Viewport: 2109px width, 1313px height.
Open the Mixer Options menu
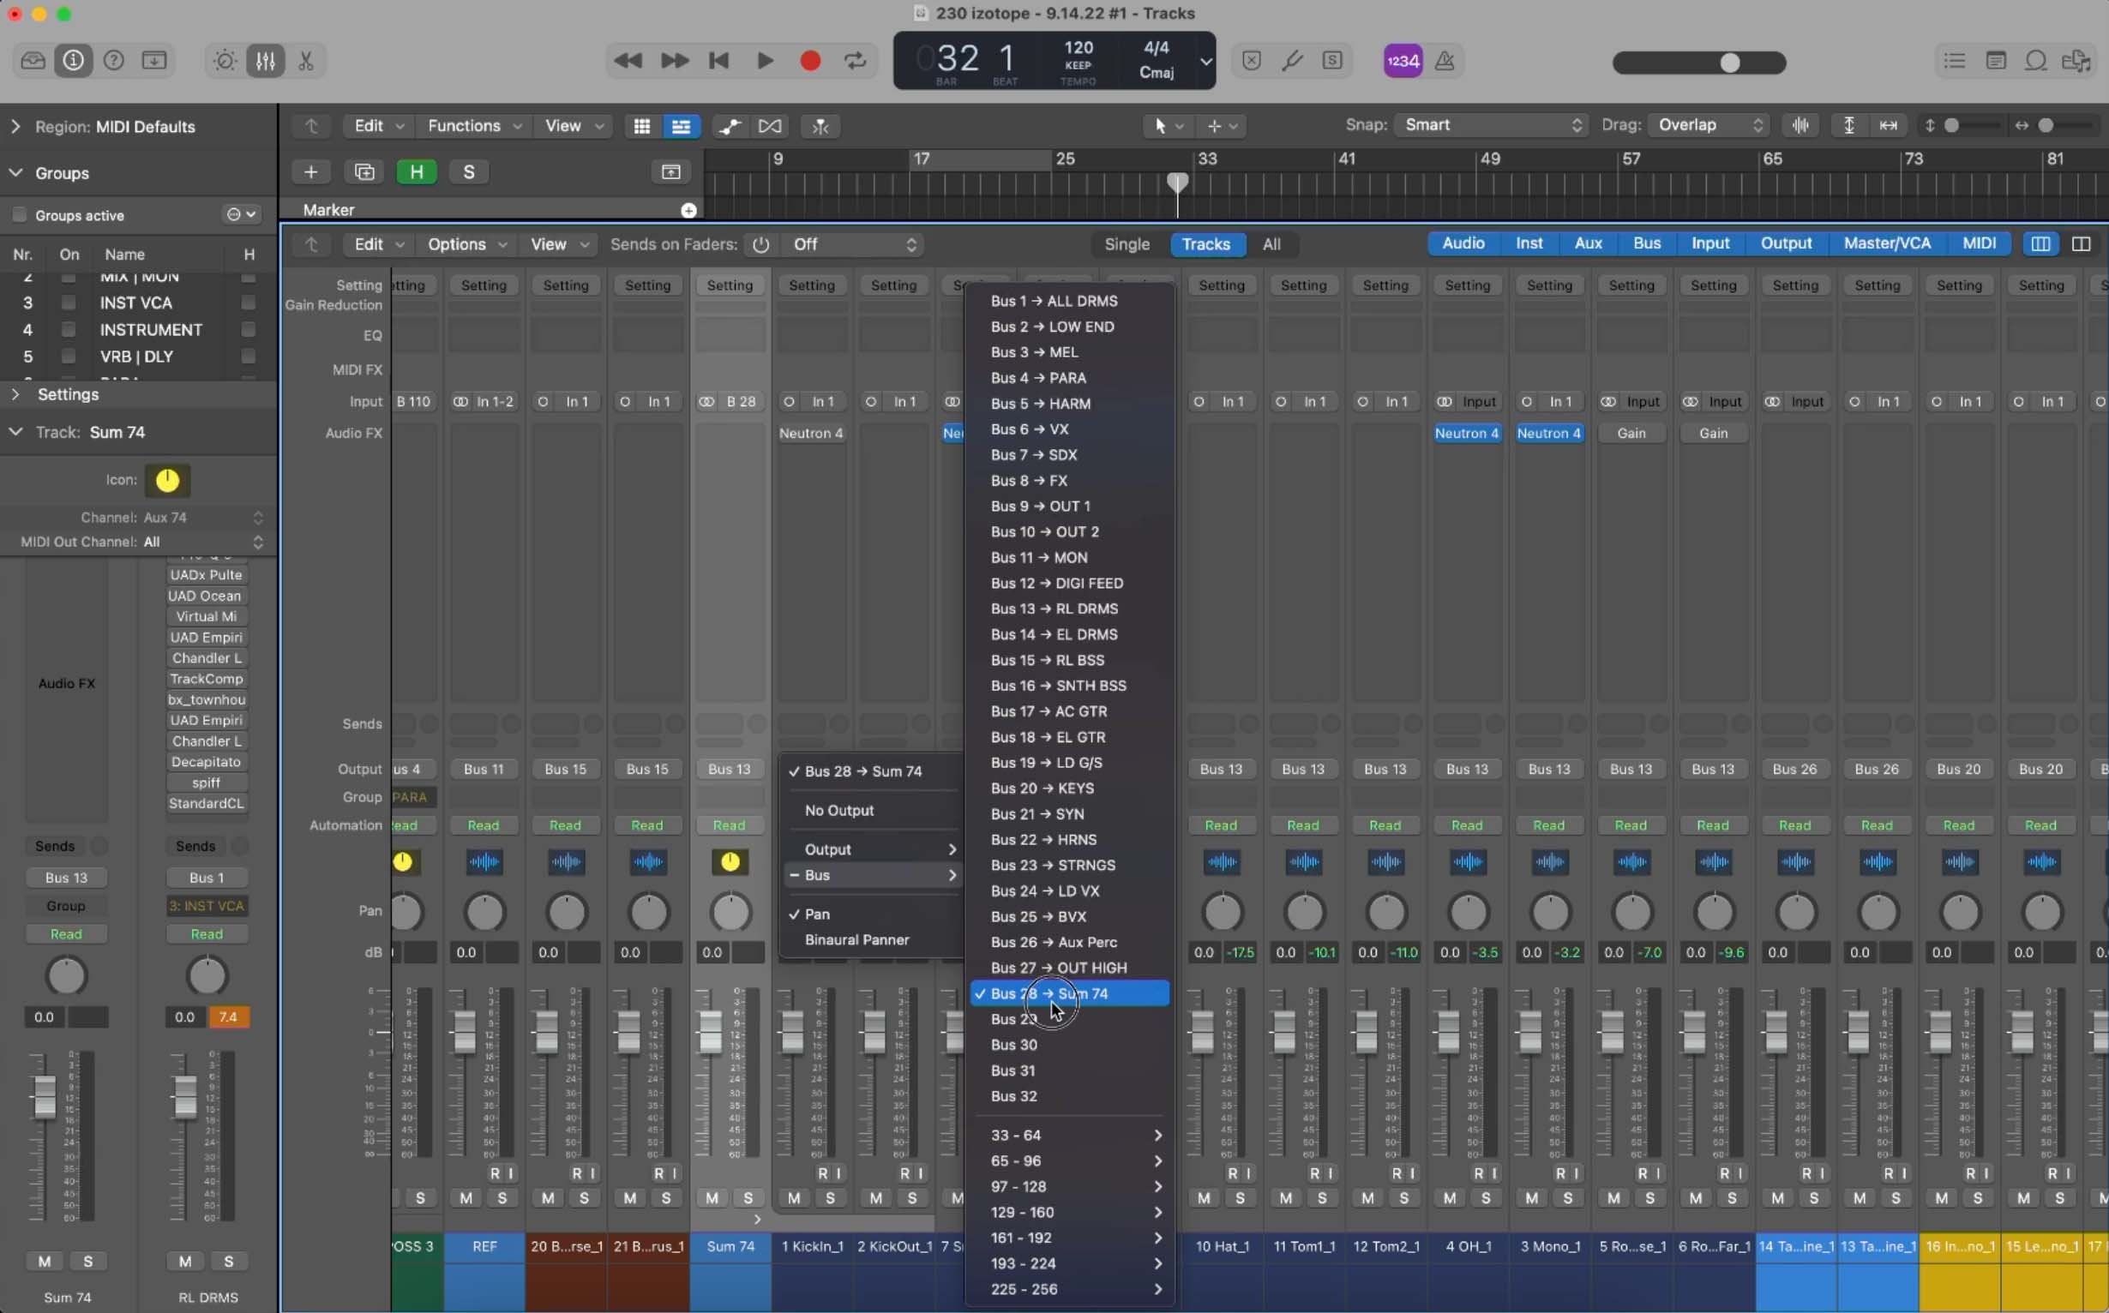click(x=466, y=245)
